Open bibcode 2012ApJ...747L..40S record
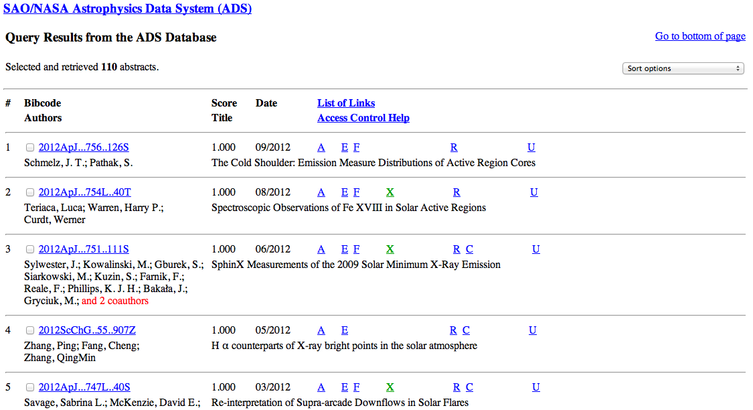 pos(84,387)
